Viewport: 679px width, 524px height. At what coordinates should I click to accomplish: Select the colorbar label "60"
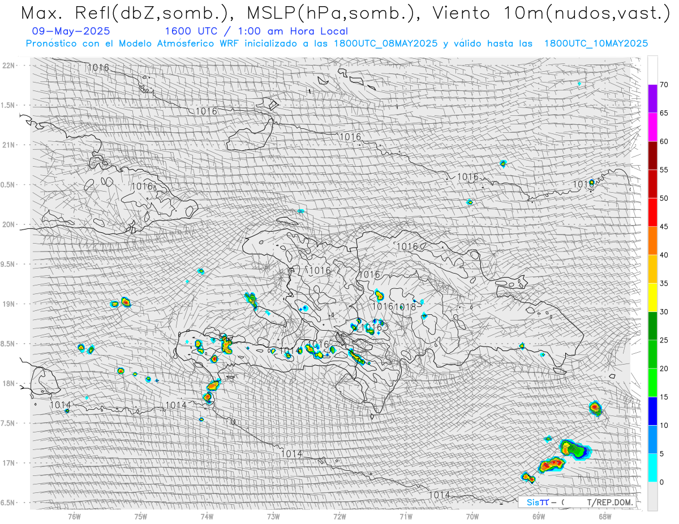pos(664,141)
